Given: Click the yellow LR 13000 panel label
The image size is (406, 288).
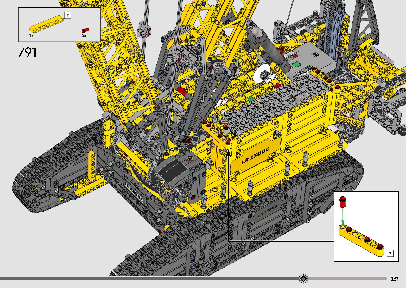Looking at the screenshot, I should 255,155.
